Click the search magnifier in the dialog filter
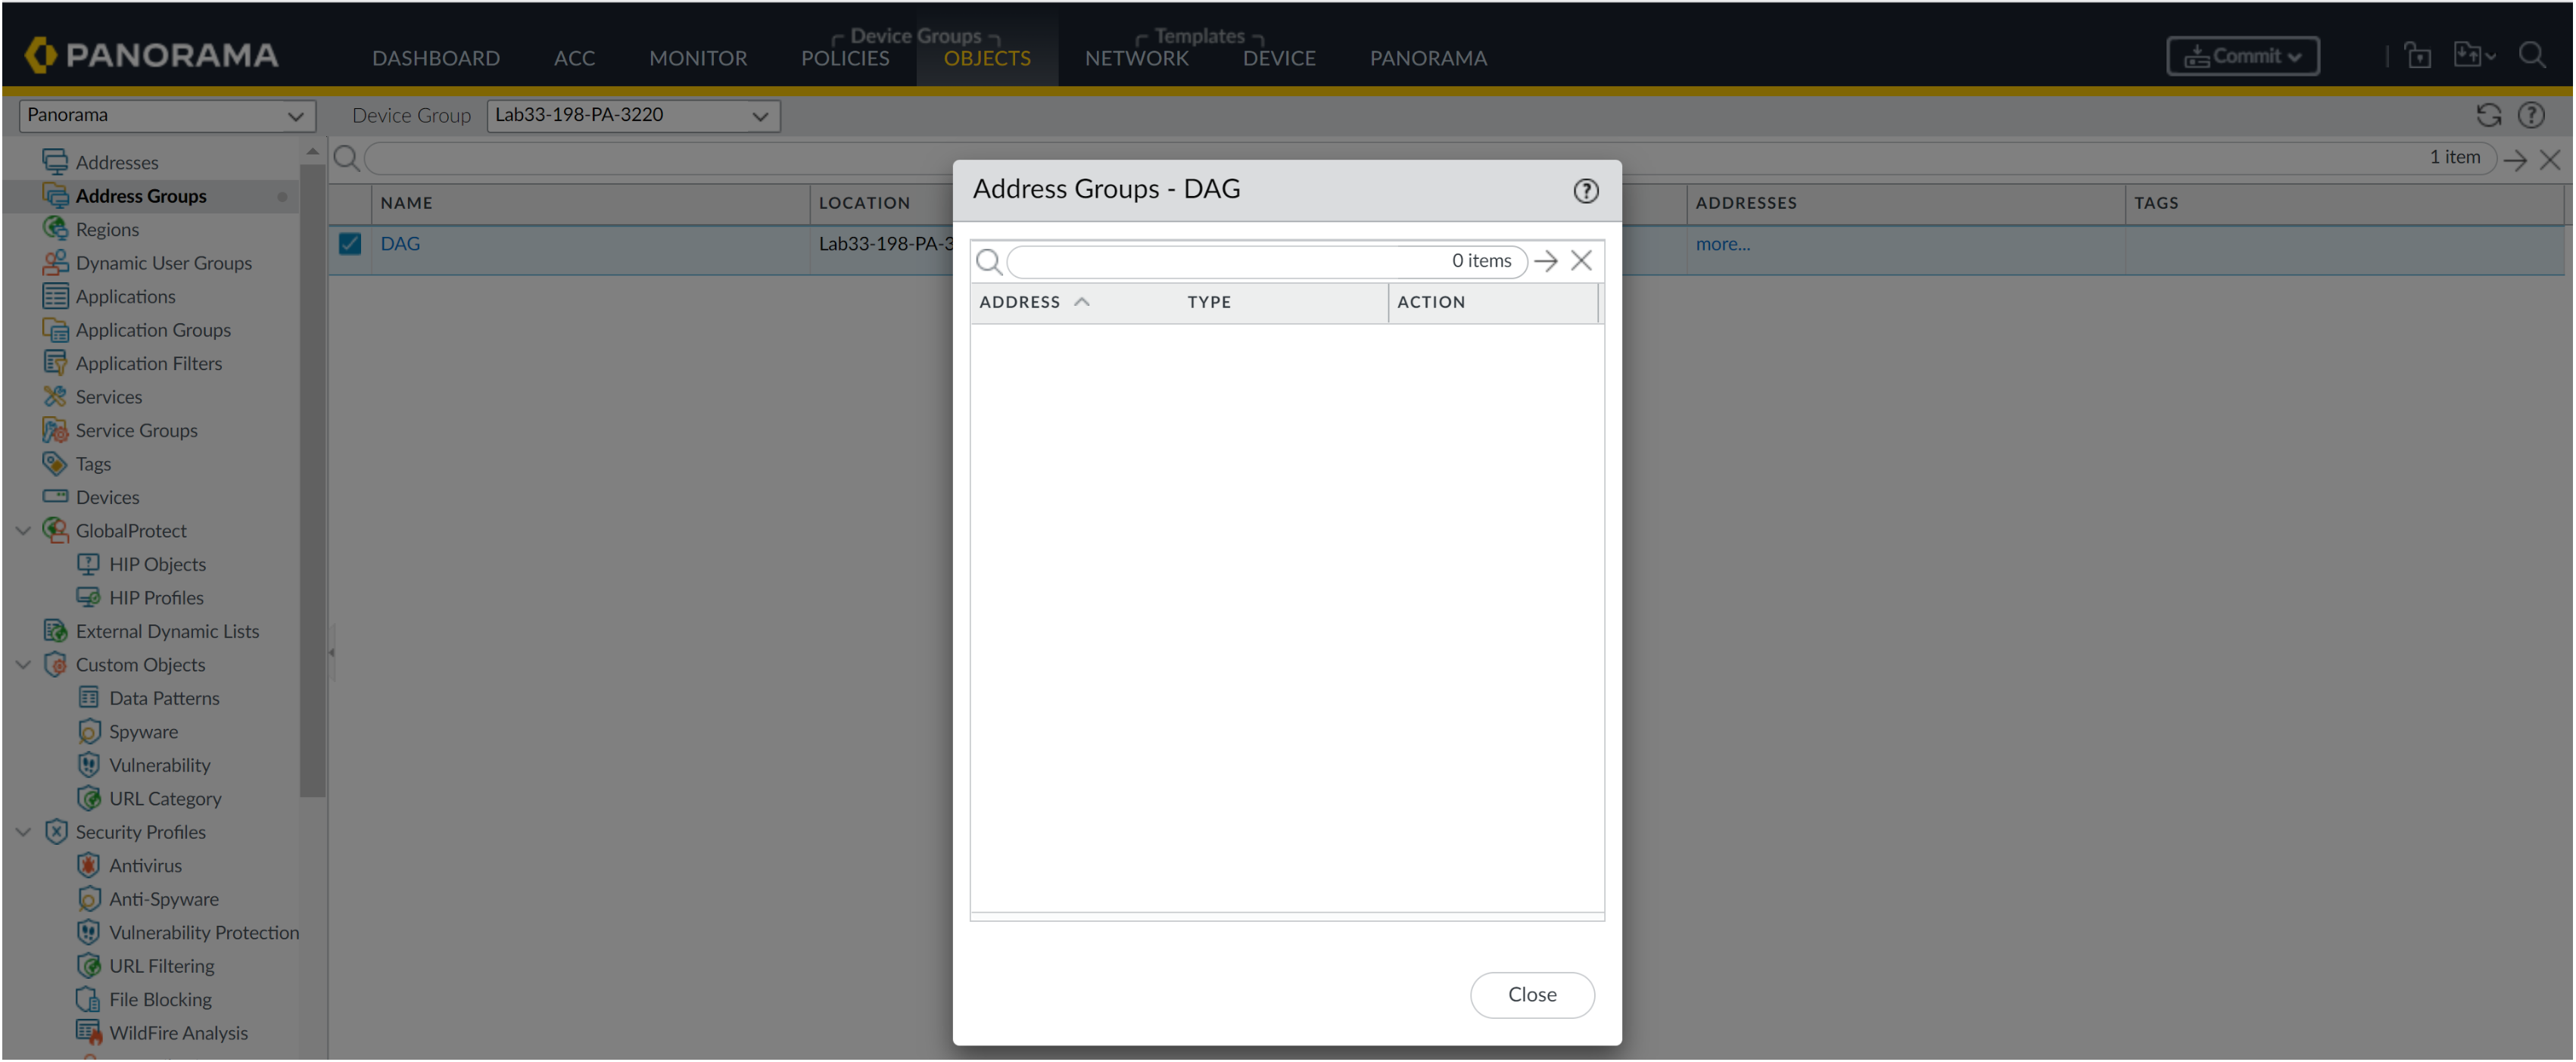This screenshot has width=2576, height=1062. tap(988, 262)
